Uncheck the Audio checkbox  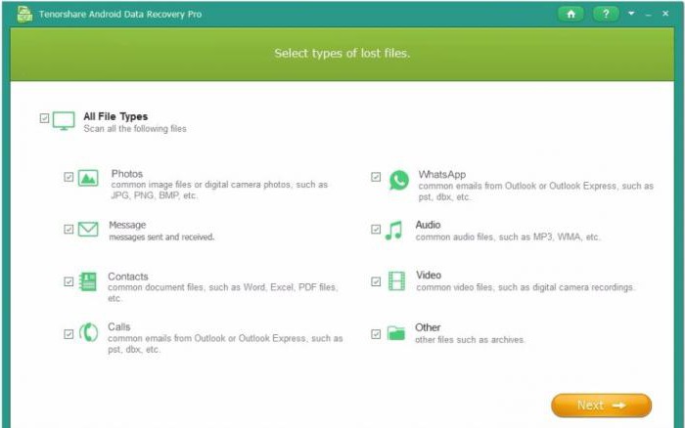[x=376, y=229]
